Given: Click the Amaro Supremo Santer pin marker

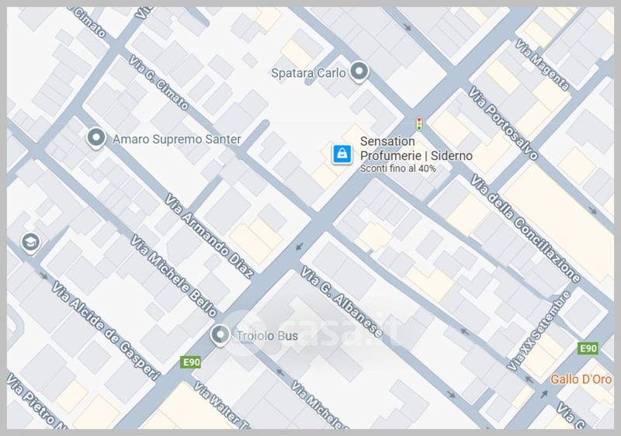Looking at the screenshot, I should coord(95,138).
